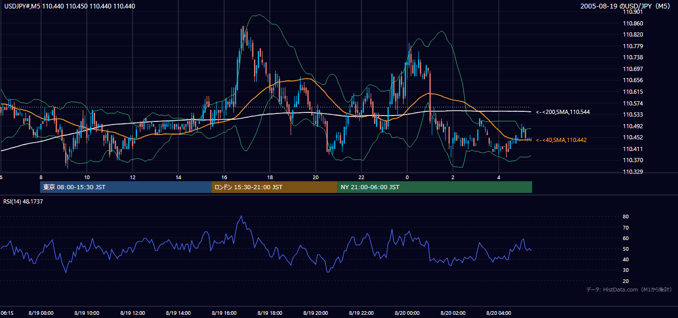Click hour label 14 above the session bars

[178, 177]
